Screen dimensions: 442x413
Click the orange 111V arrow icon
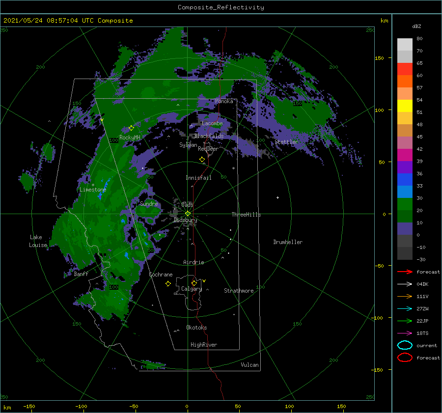pyautogui.click(x=405, y=296)
